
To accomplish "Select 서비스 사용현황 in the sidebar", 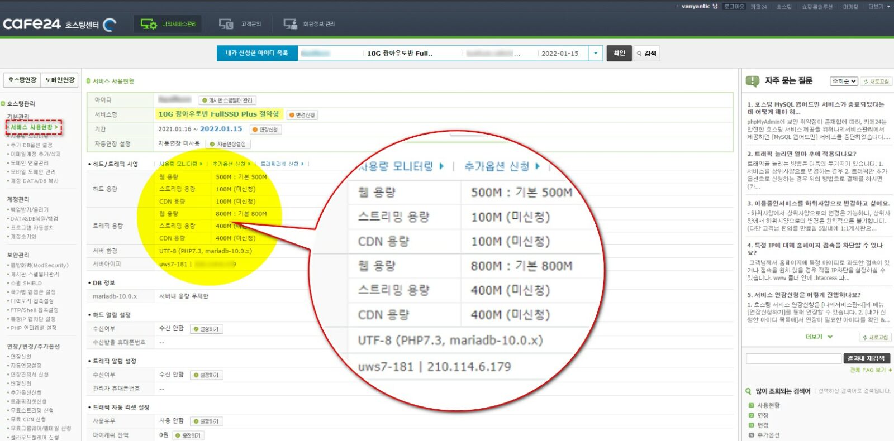I will click(x=34, y=127).
